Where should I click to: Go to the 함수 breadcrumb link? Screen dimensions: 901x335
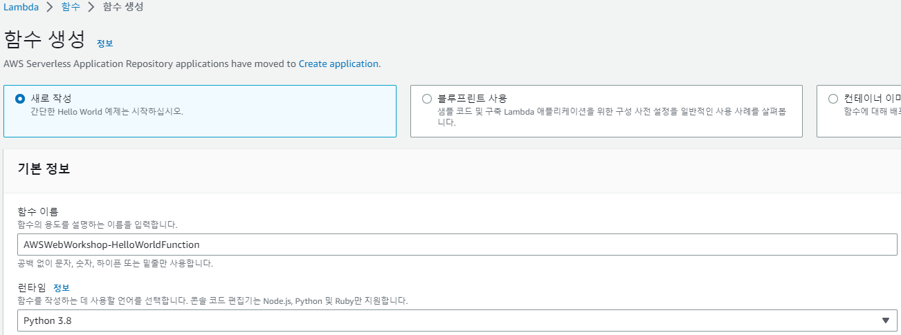[x=70, y=8]
